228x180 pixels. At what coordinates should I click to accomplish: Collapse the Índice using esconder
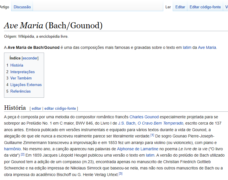30,58
